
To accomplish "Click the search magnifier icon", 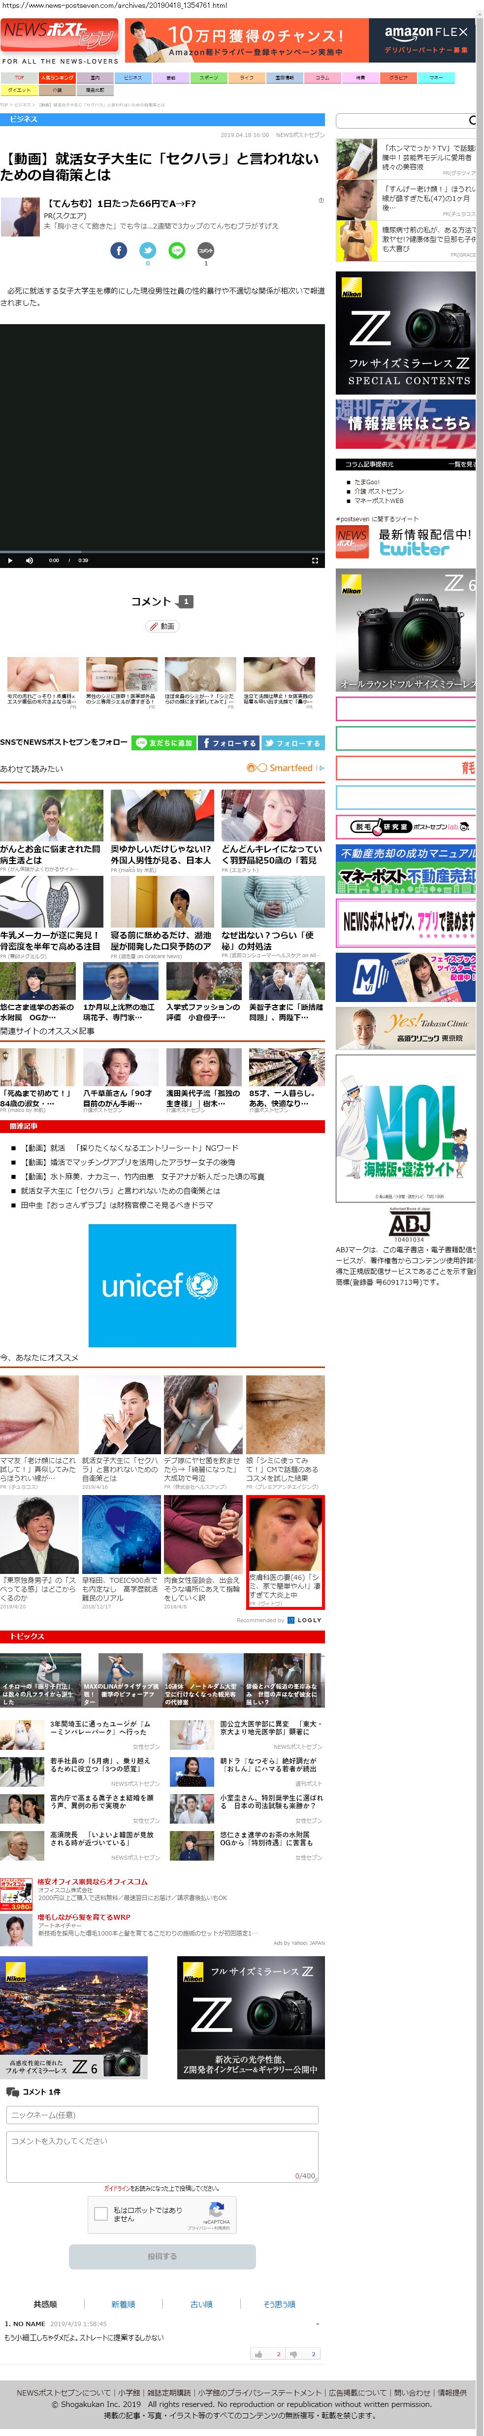I will [x=472, y=120].
